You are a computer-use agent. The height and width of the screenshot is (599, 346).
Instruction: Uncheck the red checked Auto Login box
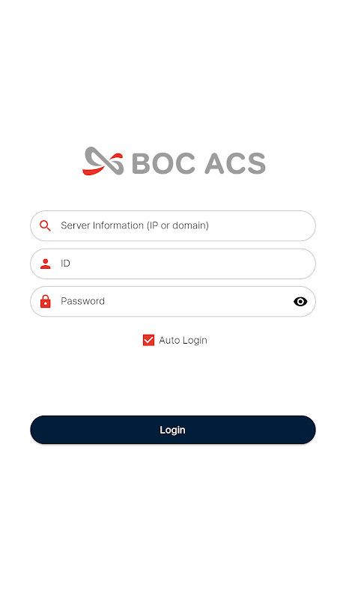click(148, 340)
